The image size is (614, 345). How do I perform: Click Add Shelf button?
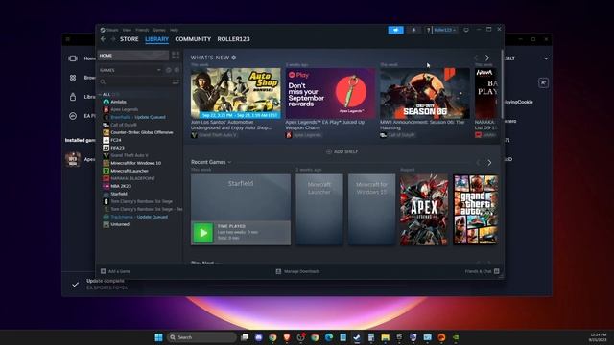click(342, 151)
